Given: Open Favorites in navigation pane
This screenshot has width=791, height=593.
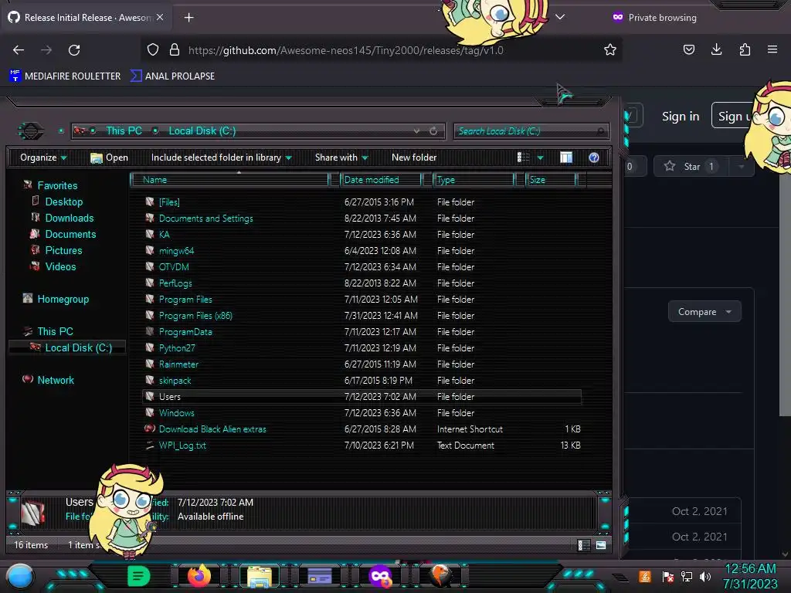Looking at the screenshot, I should click(57, 185).
